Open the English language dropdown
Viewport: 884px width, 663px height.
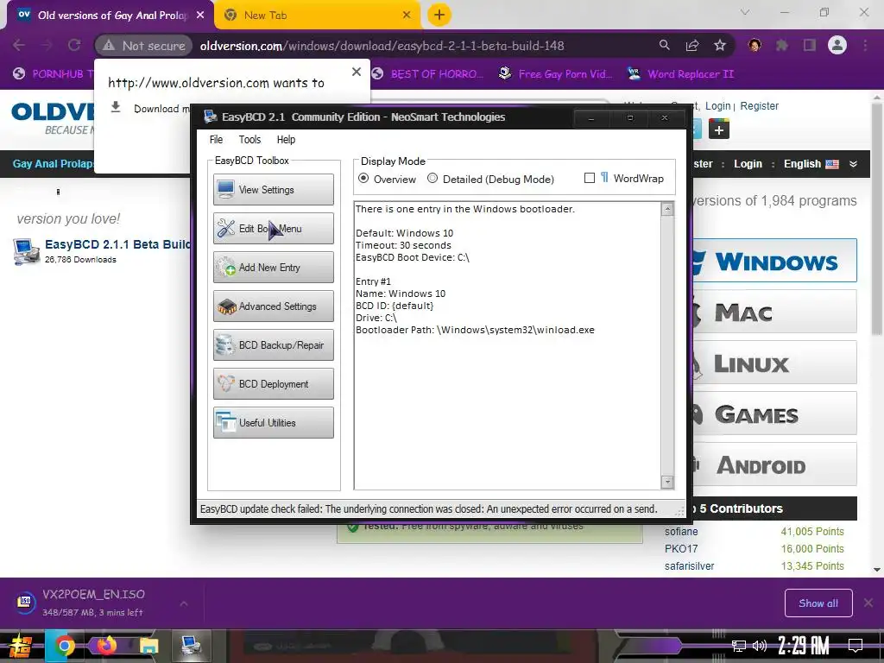point(820,163)
